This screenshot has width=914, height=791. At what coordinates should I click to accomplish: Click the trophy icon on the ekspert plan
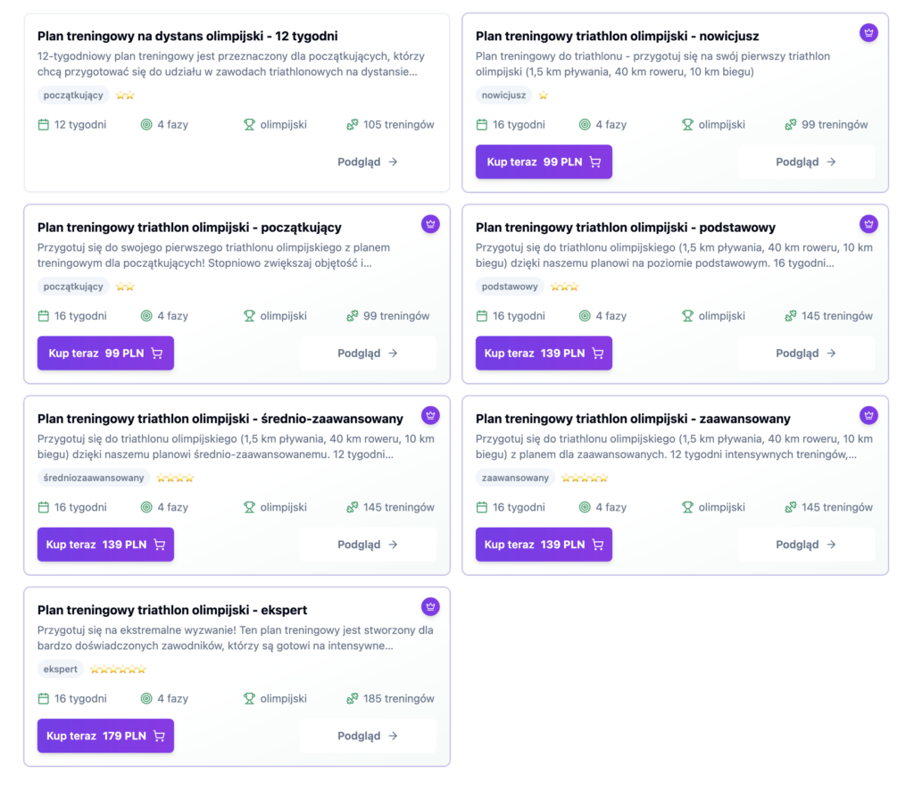coord(249,699)
